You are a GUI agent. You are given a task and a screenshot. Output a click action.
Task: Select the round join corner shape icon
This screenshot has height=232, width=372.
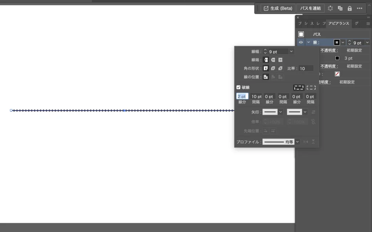click(x=273, y=69)
